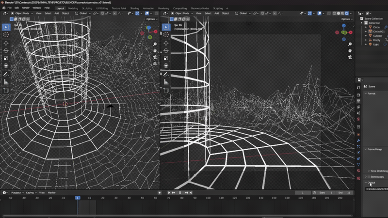This screenshot has width=388, height=218.
Task: Open the Render menu
Action: (25, 8)
